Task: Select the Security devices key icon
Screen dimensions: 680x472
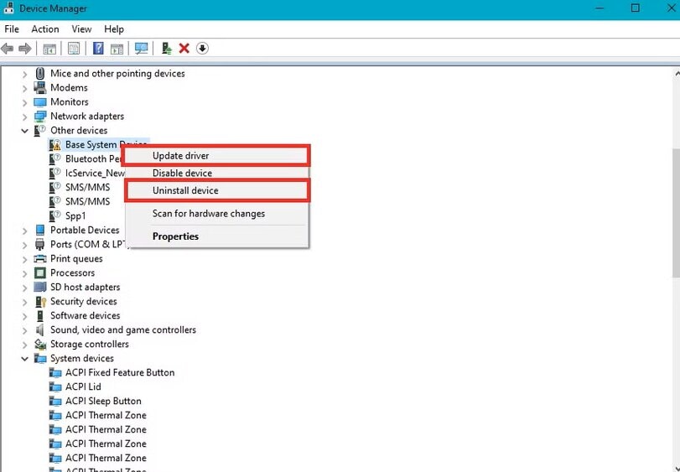Action: (x=40, y=301)
